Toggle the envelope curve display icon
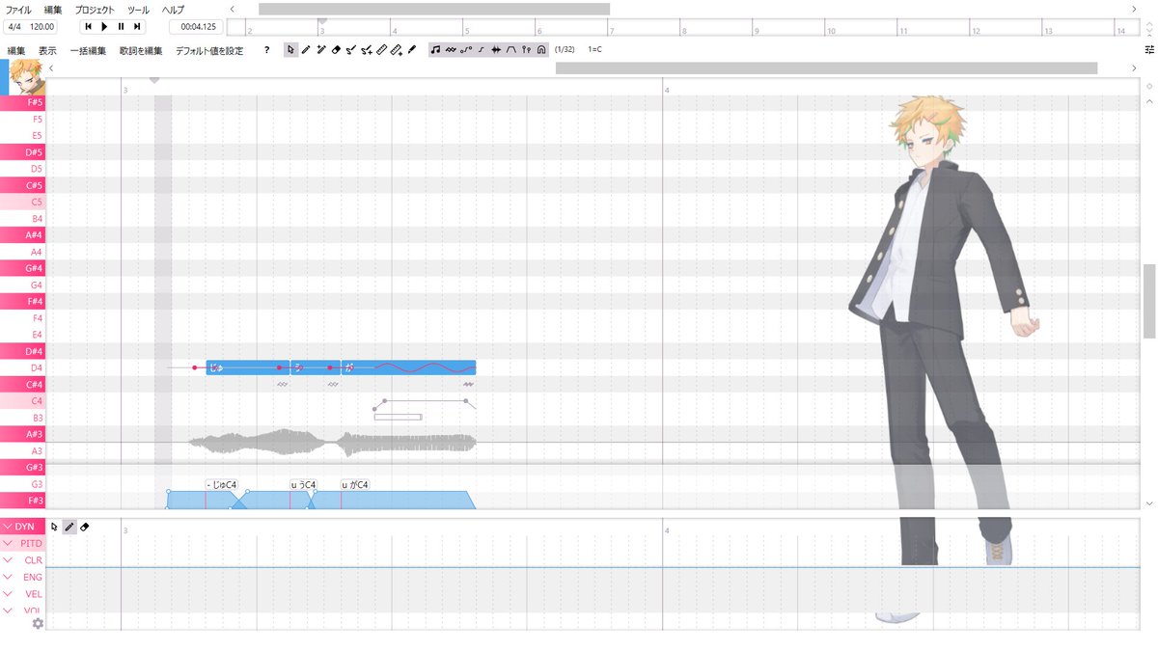Viewport: 1158px width, 651px height. (x=511, y=49)
